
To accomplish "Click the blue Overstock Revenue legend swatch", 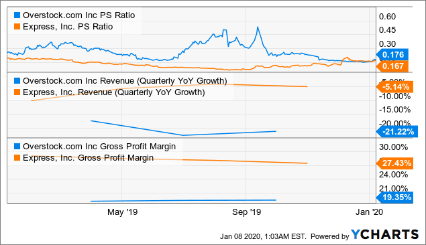I will coord(17,81).
